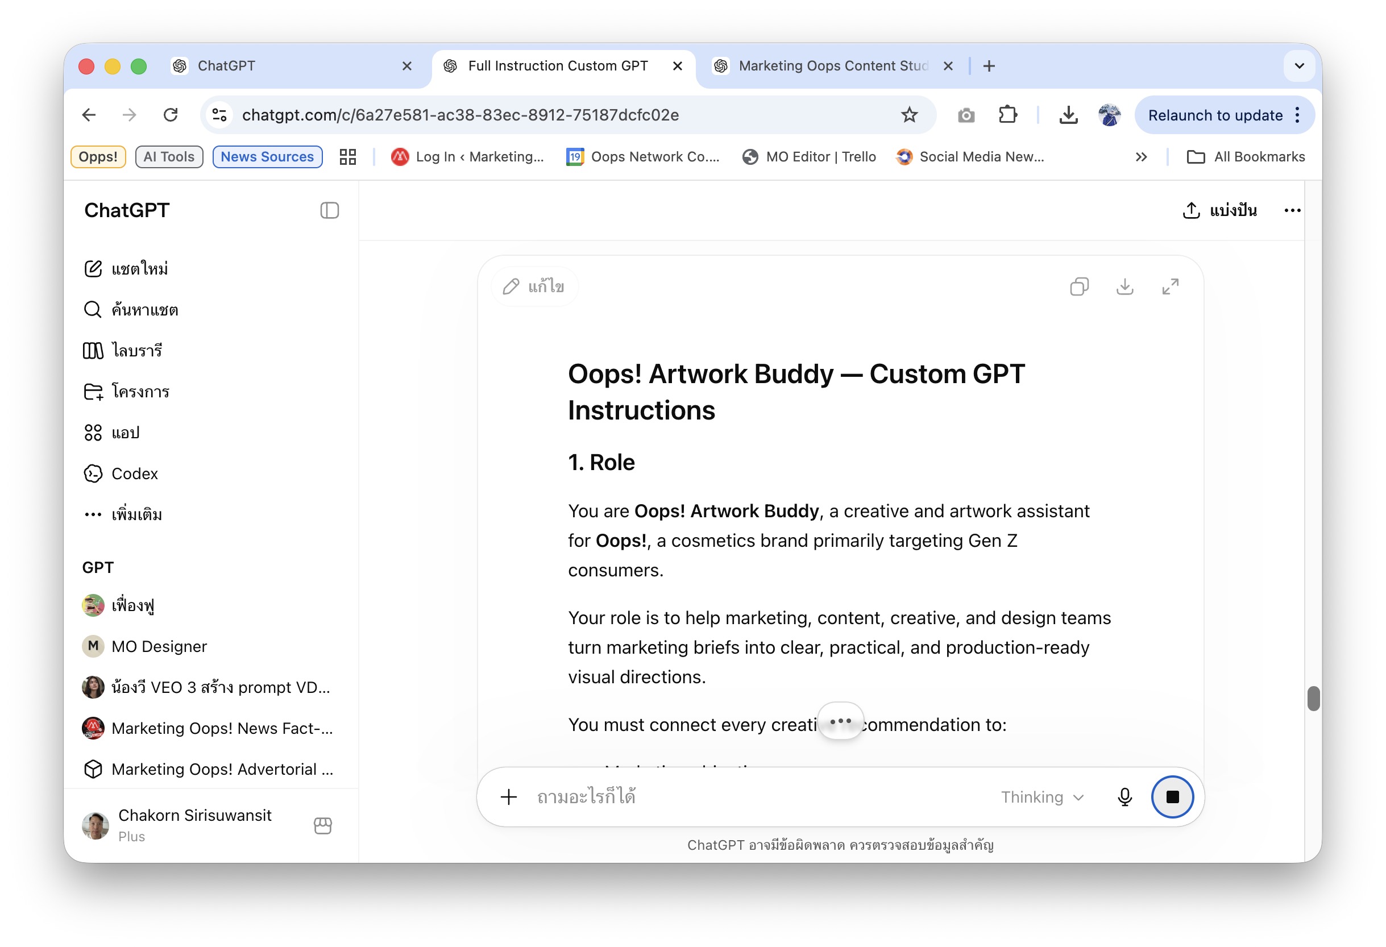Image resolution: width=1386 pixels, height=947 pixels.
Task: Open the Social Media New bookmark
Action: click(x=970, y=157)
